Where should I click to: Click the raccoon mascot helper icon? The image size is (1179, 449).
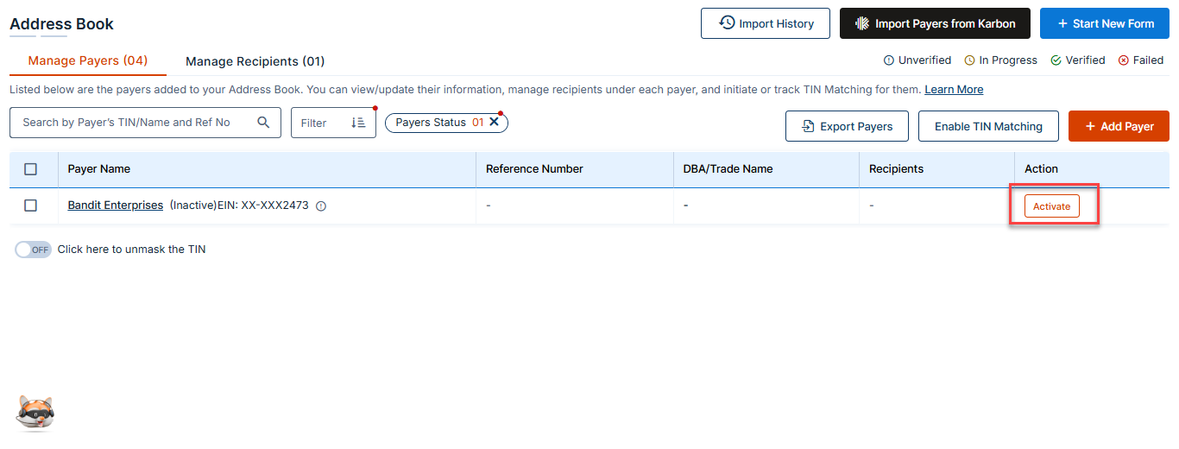35,414
